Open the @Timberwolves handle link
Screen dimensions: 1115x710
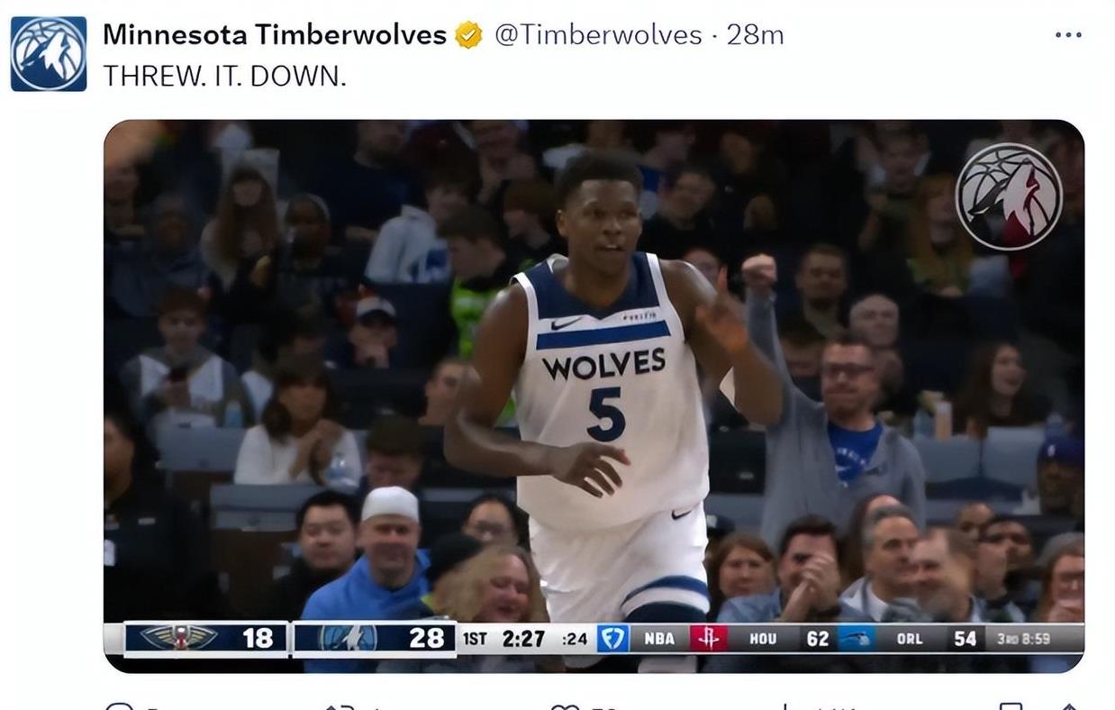point(598,35)
